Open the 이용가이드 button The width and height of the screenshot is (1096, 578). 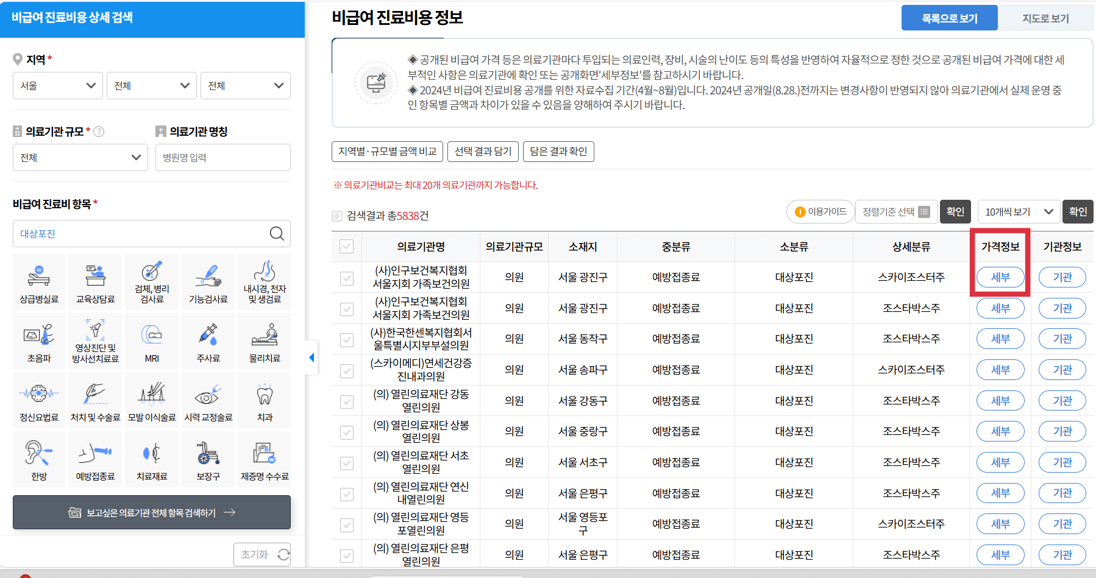[x=820, y=211]
